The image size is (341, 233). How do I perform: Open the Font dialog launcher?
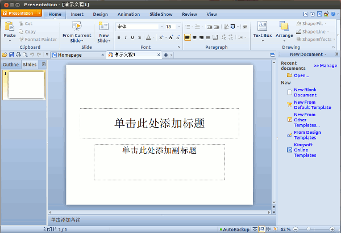click(179, 47)
